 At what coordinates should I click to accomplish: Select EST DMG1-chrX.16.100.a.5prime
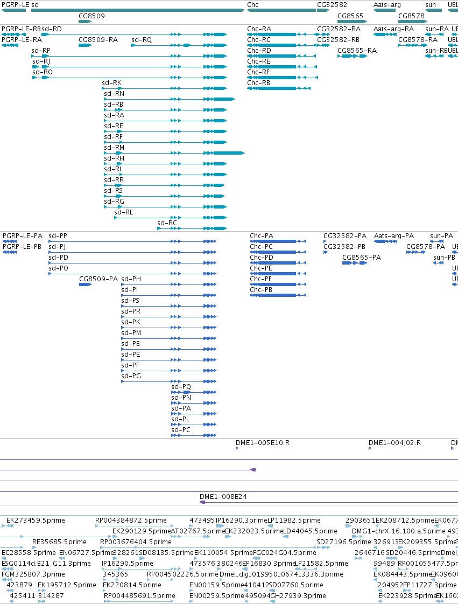(357, 537)
